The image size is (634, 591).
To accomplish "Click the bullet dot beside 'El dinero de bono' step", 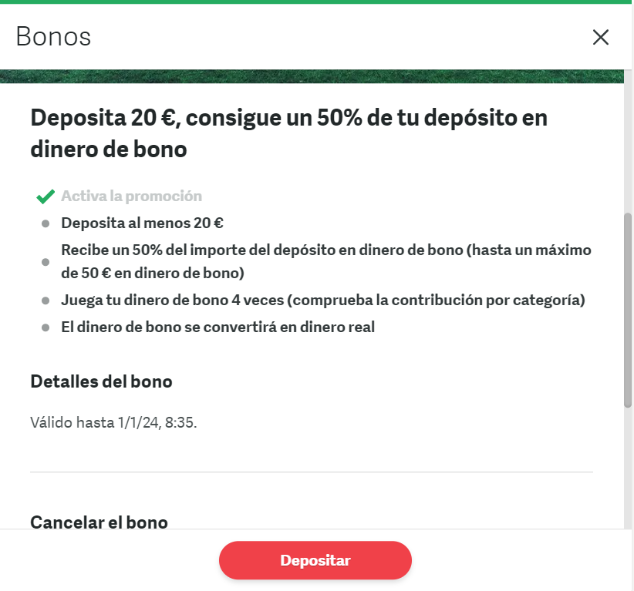I will pyautogui.click(x=46, y=327).
